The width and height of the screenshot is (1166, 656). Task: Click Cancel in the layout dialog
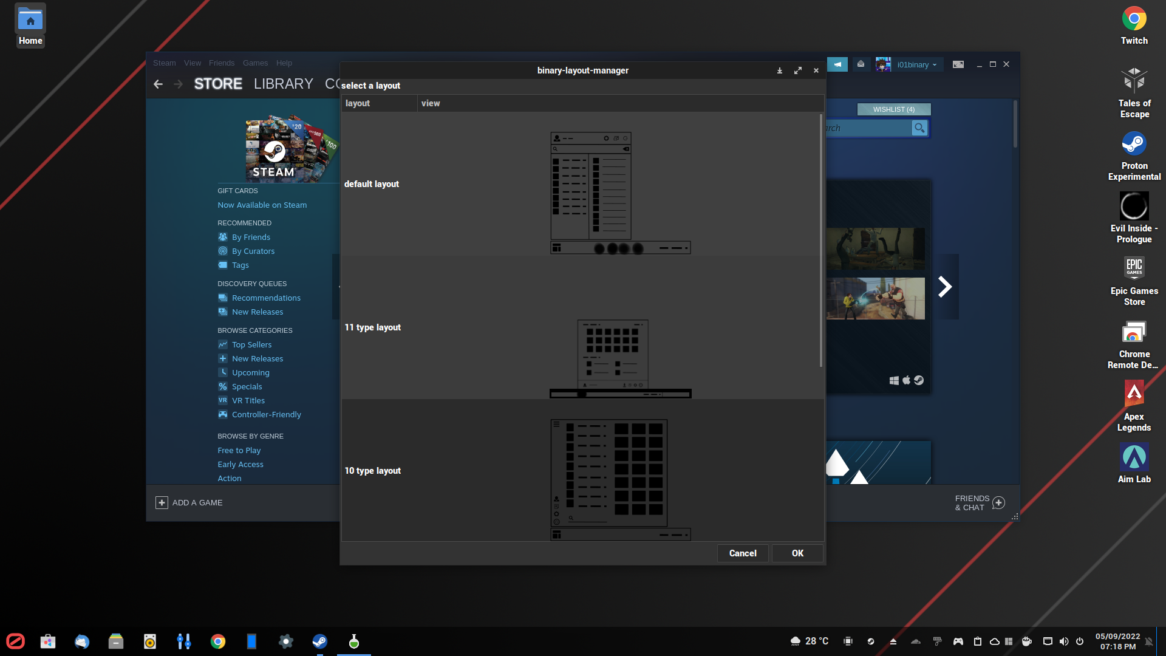743,553
